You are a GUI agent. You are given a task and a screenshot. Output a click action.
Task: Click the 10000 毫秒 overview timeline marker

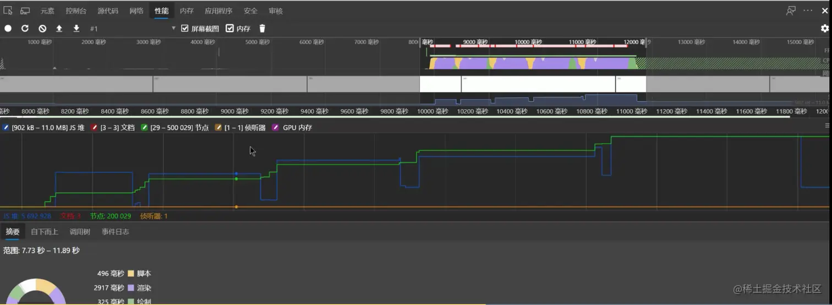(x=528, y=42)
